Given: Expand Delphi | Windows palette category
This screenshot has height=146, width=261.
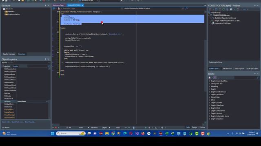Looking at the screenshot, I should [x=209, y=94].
